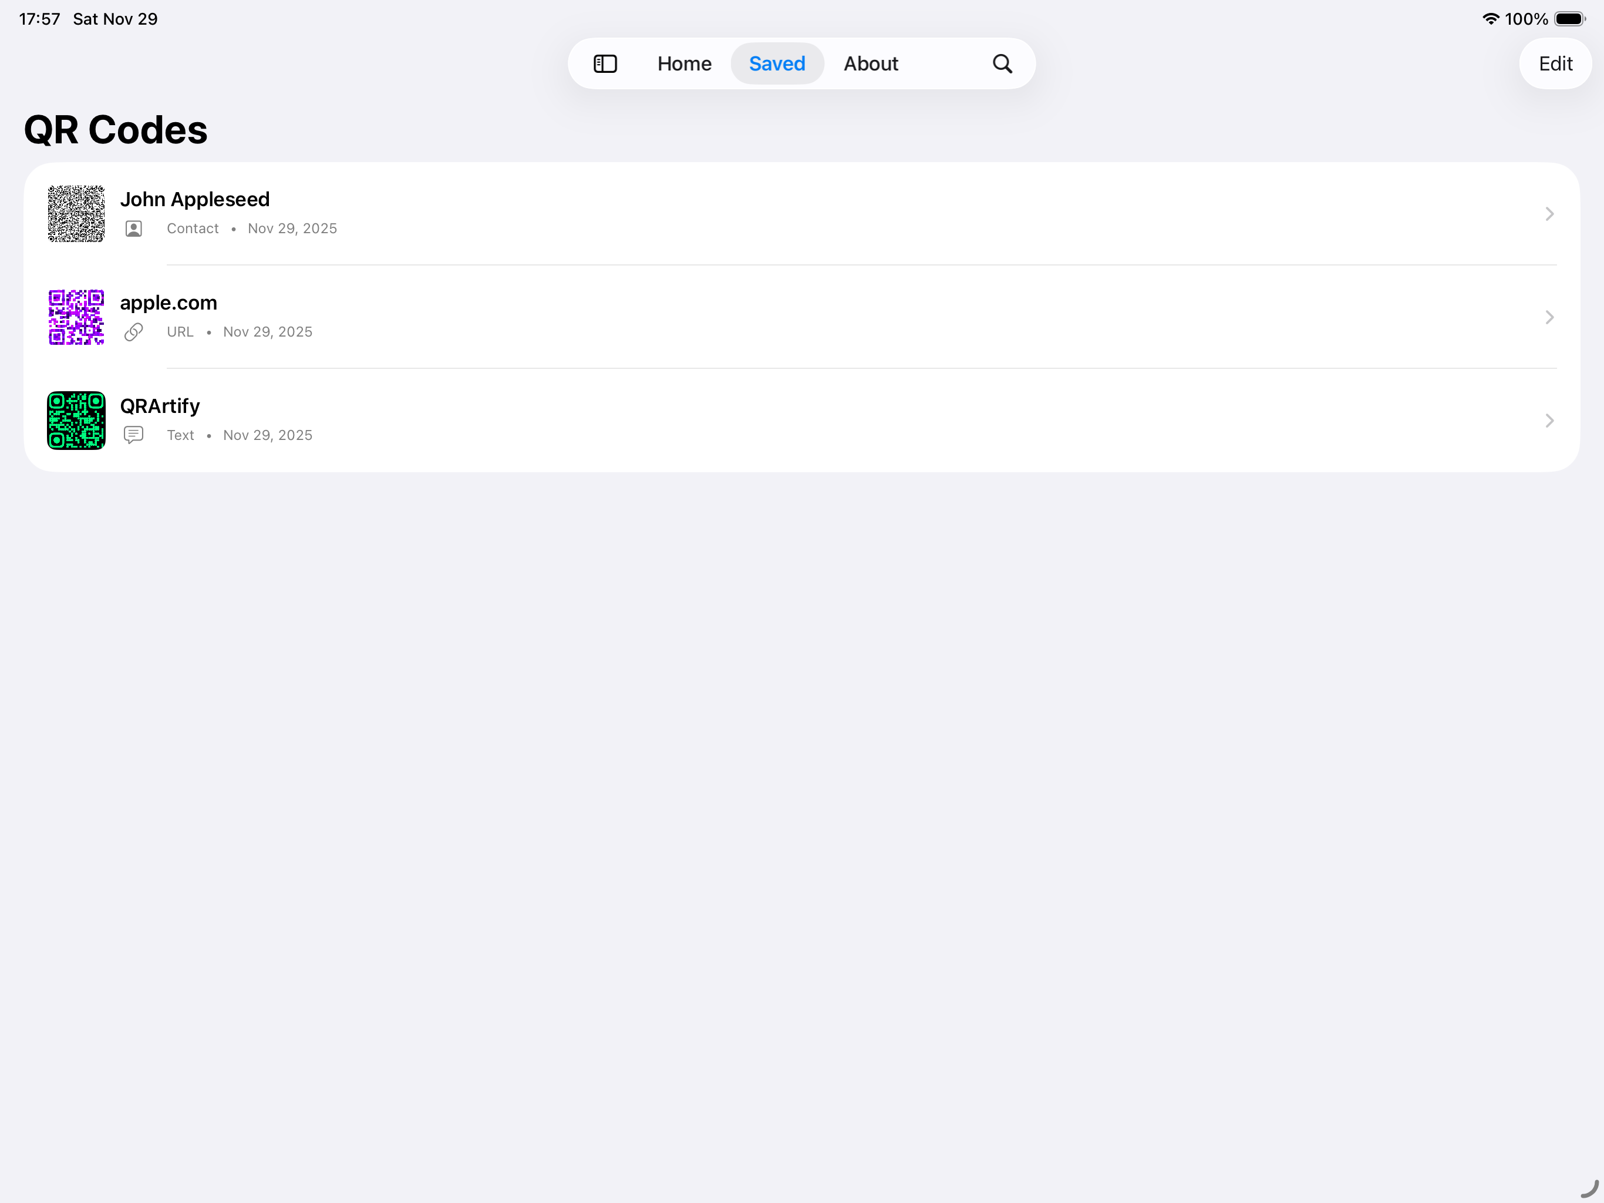This screenshot has height=1203, width=1604.
Task: Open the green QRArtify QR thumbnail
Action: point(76,421)
